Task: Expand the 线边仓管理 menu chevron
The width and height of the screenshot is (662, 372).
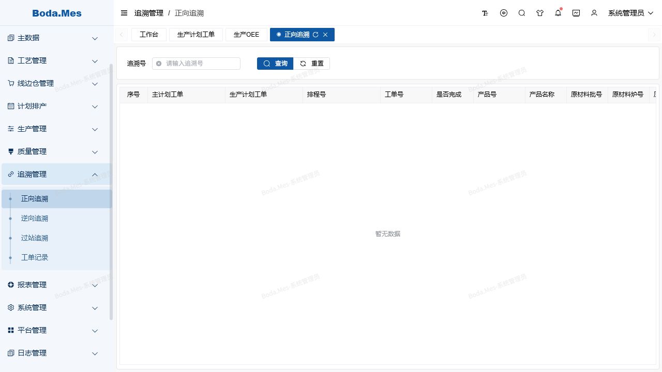Action: pos(95,84)
